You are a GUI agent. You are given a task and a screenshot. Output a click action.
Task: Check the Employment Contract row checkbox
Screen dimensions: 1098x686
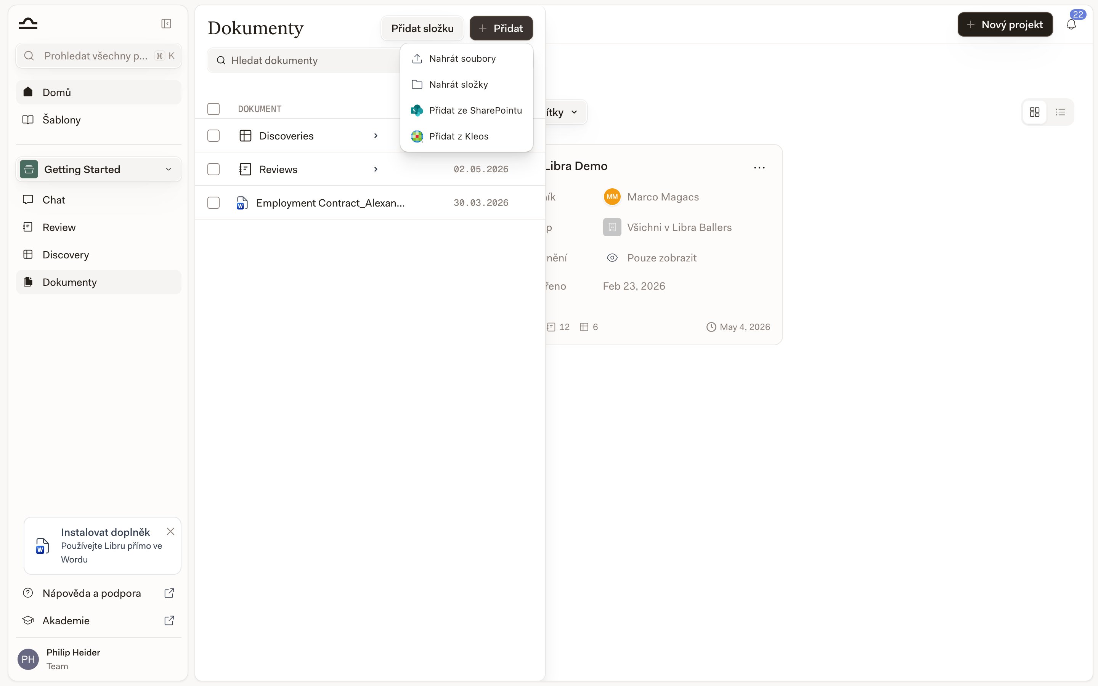[x=213, y=203]
